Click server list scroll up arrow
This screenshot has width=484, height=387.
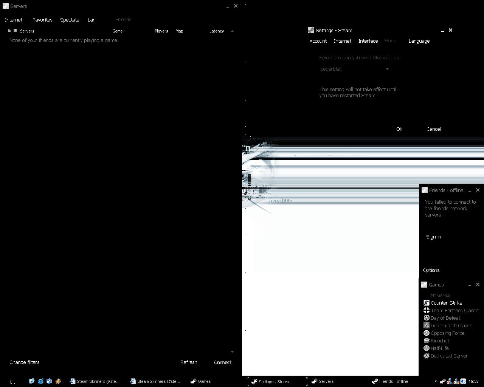pyautogui.click(x=232, y=31)
